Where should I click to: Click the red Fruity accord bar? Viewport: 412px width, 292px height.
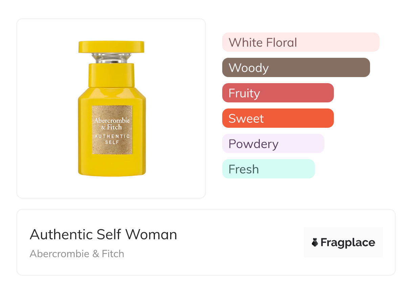pyautogui.click(x=278, y=93)
